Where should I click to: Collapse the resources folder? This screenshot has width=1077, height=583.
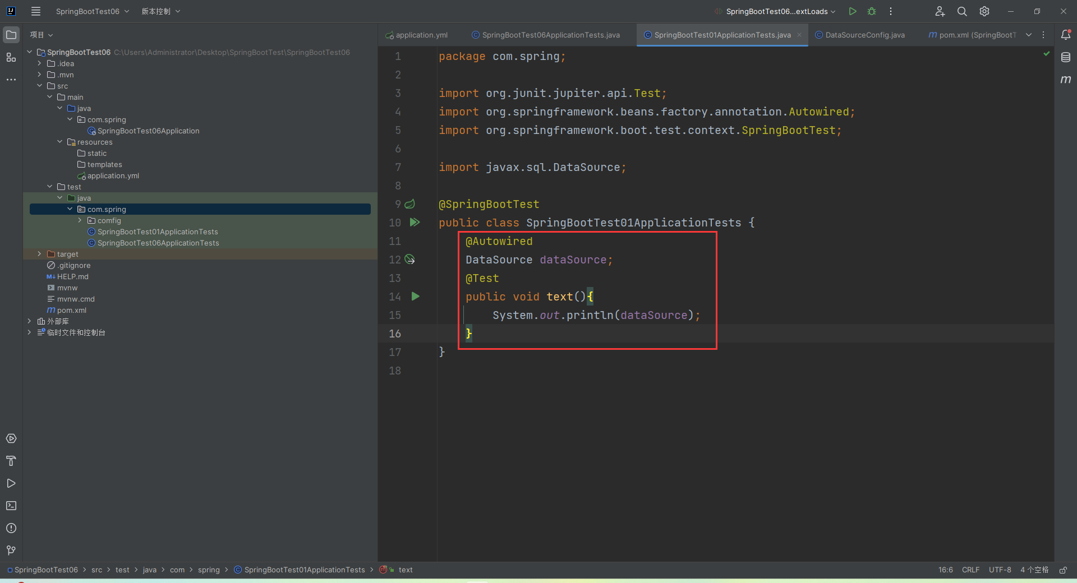[59, 142]
